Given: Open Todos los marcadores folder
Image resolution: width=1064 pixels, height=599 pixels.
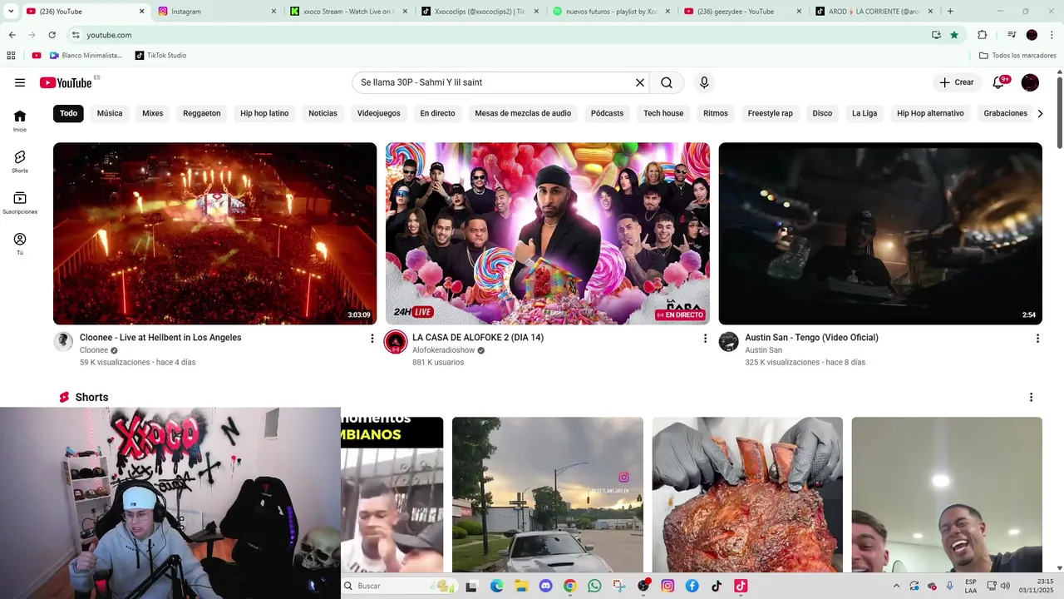Looking at the screenshot, I should pos(1017,56).
